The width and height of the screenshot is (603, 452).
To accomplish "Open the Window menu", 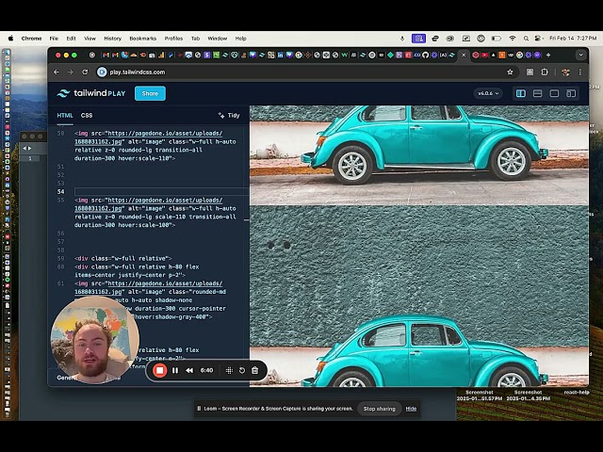I will 218,39.
